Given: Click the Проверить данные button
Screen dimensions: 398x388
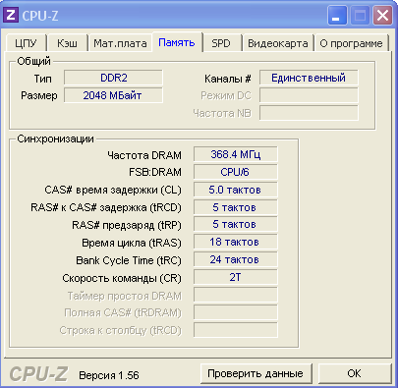Looking at the screenshot, I should click(x=256, y=373).
